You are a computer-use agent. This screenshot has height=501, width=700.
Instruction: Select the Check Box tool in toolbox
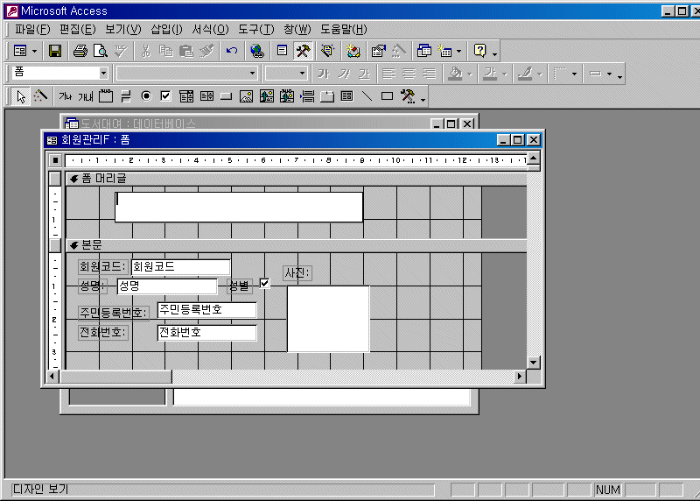pos(165,96)
